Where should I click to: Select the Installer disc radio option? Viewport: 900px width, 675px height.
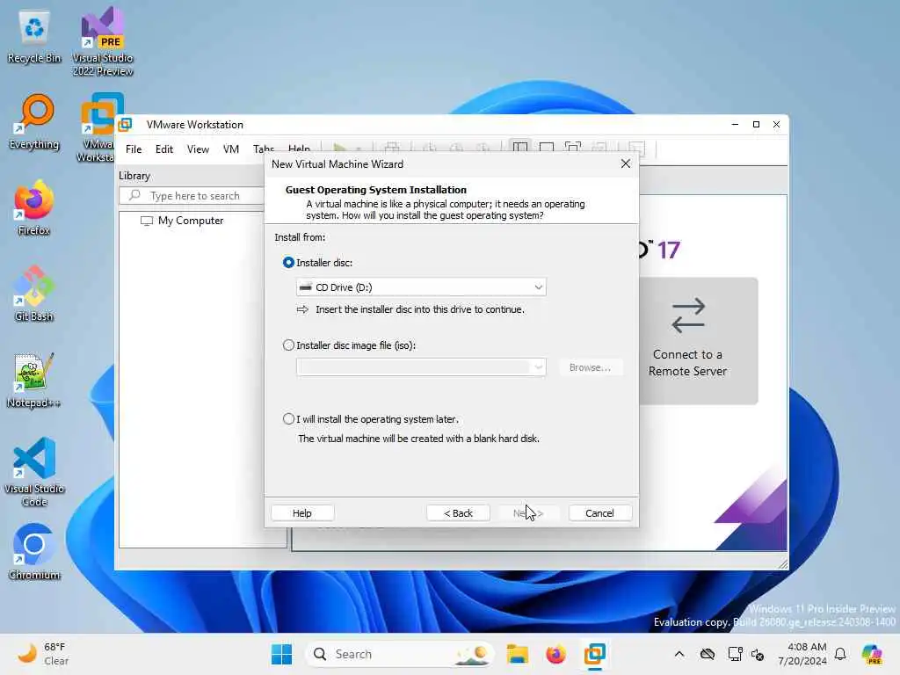288,262
